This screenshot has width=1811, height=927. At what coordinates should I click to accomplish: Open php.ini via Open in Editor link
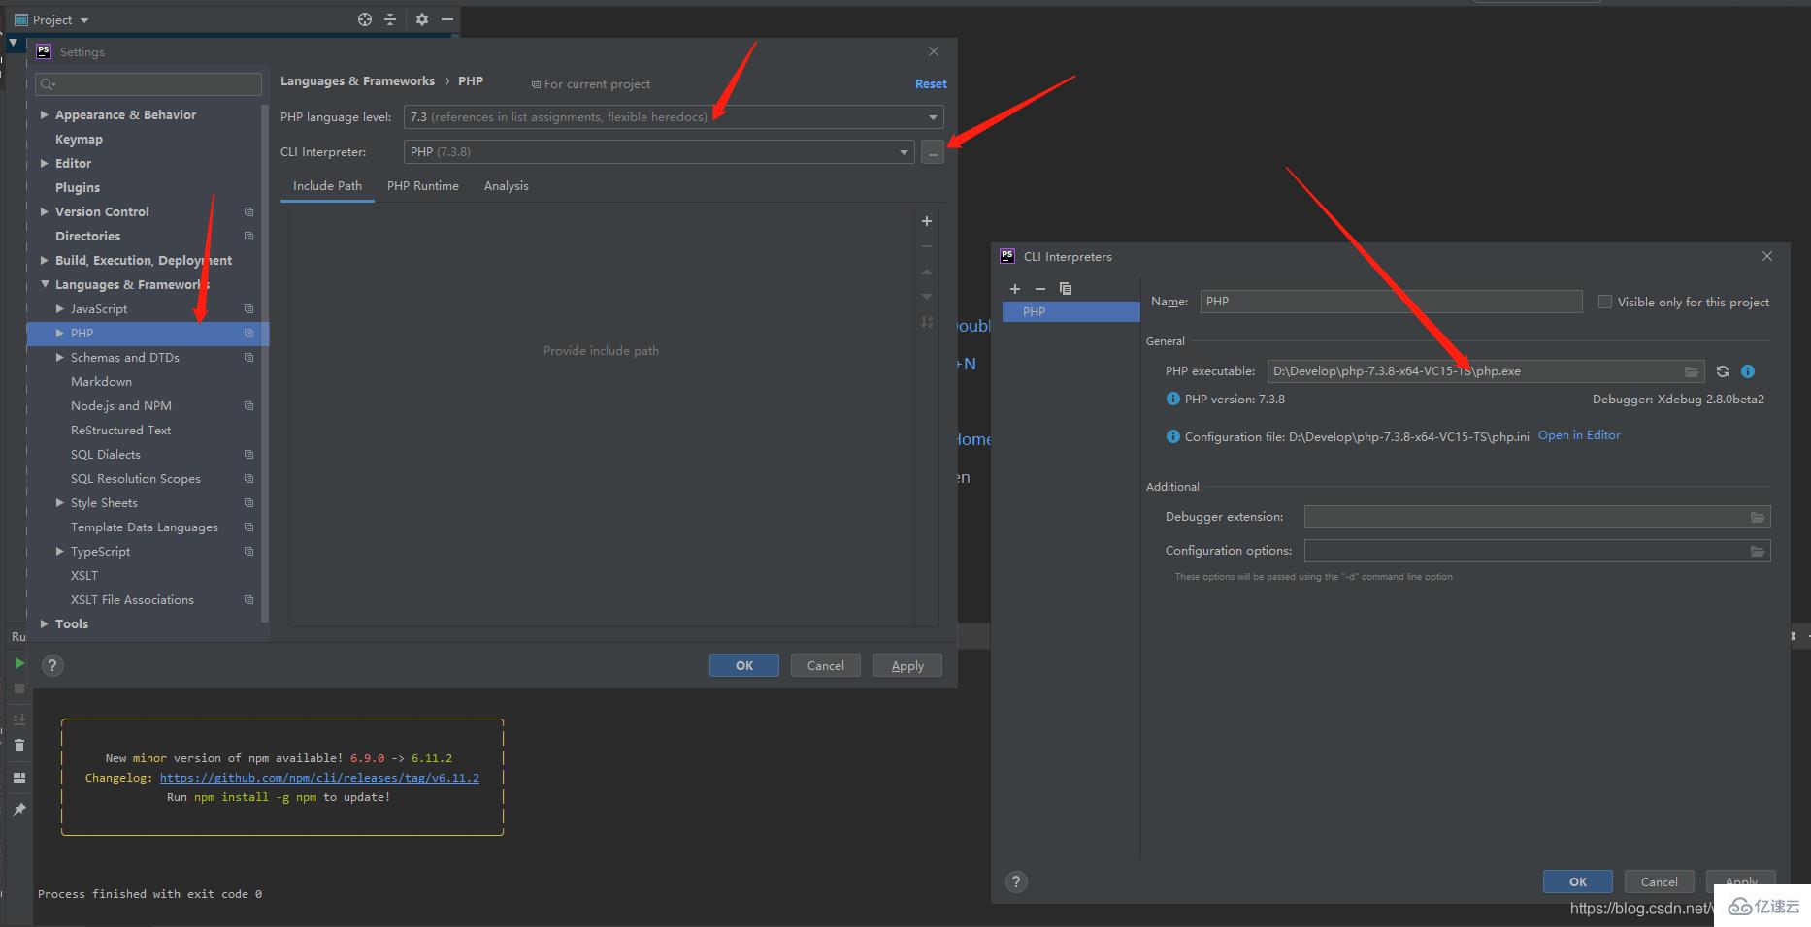pos(1579,435)
